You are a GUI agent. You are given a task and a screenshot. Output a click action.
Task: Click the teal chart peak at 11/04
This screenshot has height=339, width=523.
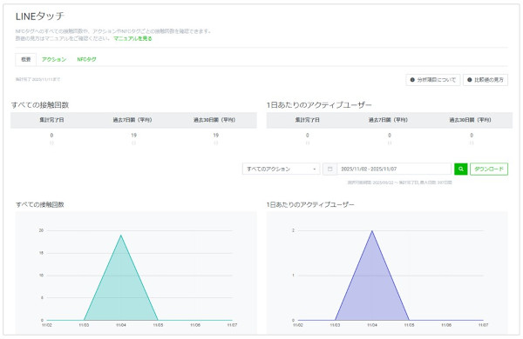[x=121, y=236]
